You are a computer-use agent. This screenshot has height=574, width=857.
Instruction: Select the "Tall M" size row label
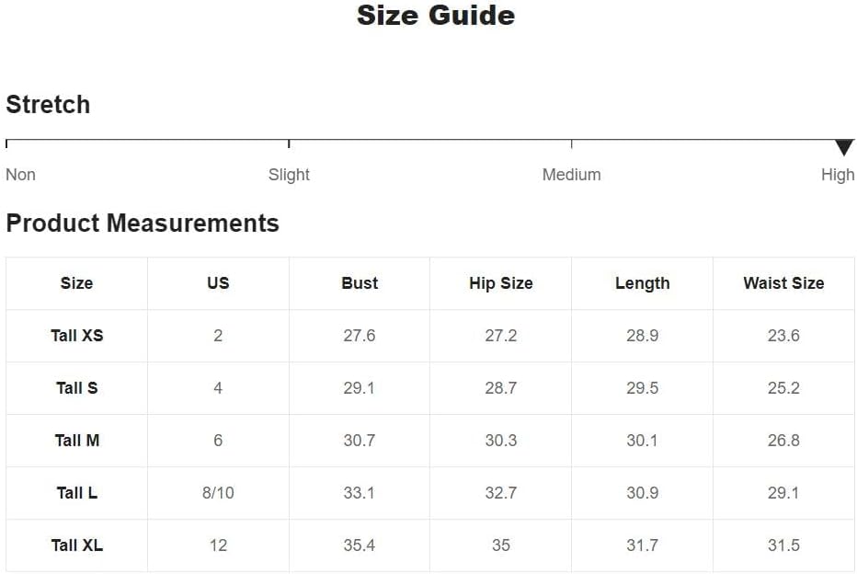[x=77, y=441]
